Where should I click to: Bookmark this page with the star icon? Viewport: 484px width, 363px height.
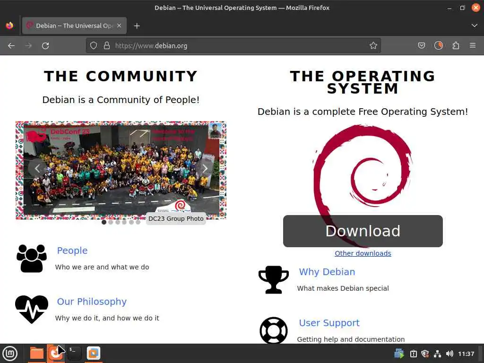[x=373, y=46]
